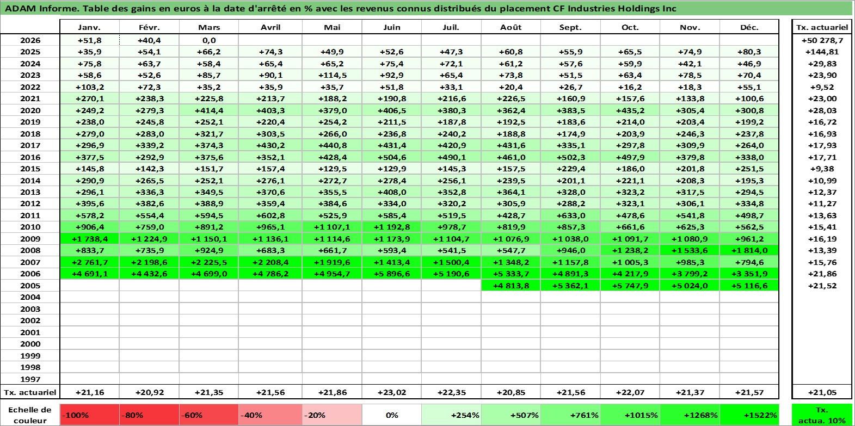
Task: Click the -40% color scale swatch
Action: click(270, 415)
